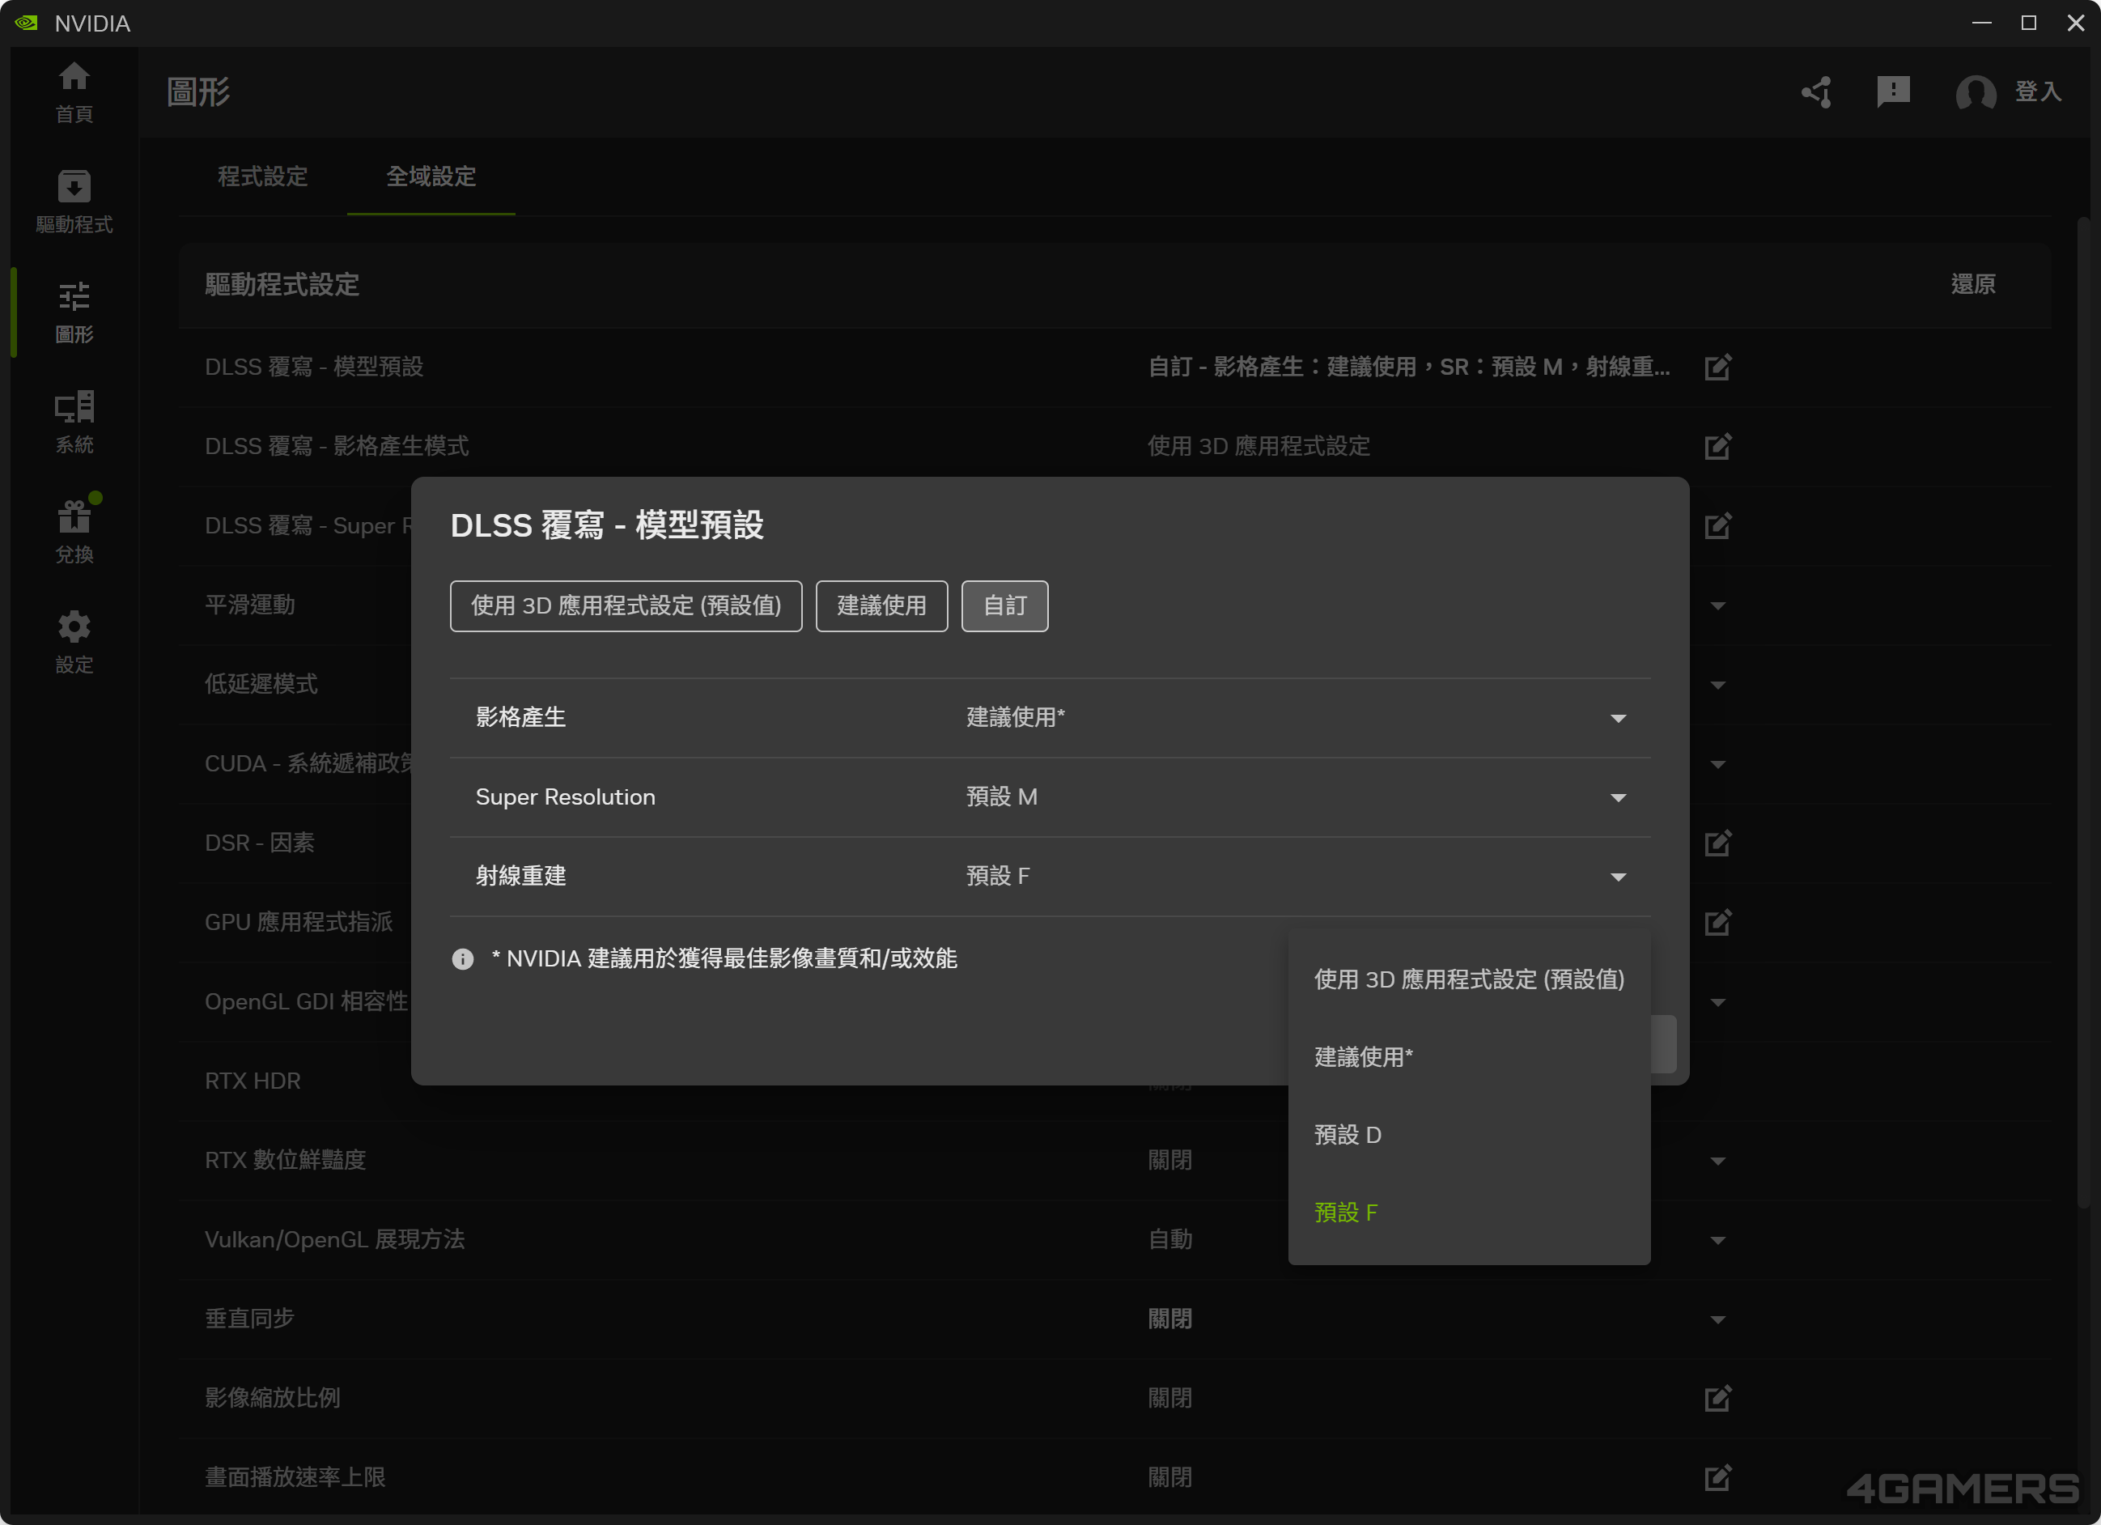Open the 驅動程式 drivers sidebar icon
Viewport: 2101px width, 1525px height.
coord(74,202)
